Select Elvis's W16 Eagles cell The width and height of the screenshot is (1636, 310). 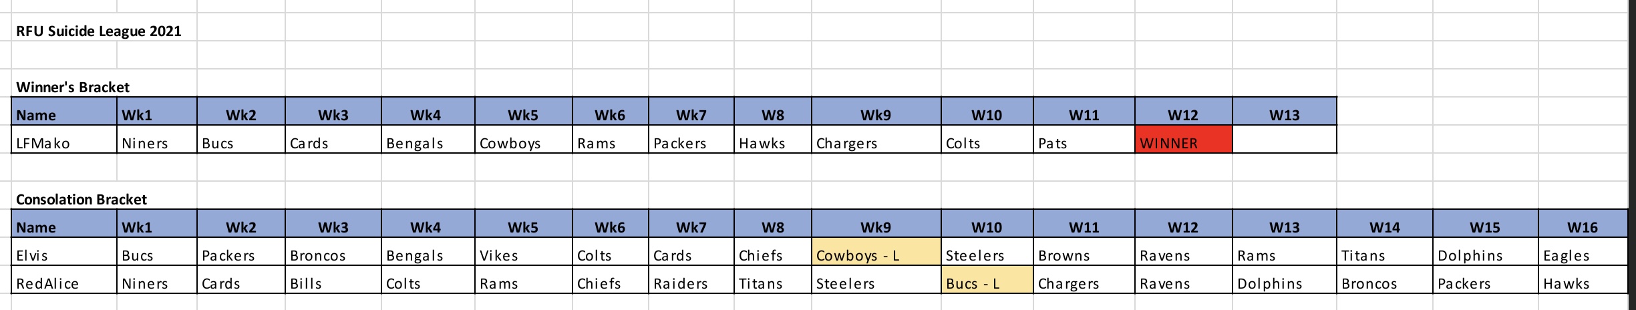tap(1583, 252)
